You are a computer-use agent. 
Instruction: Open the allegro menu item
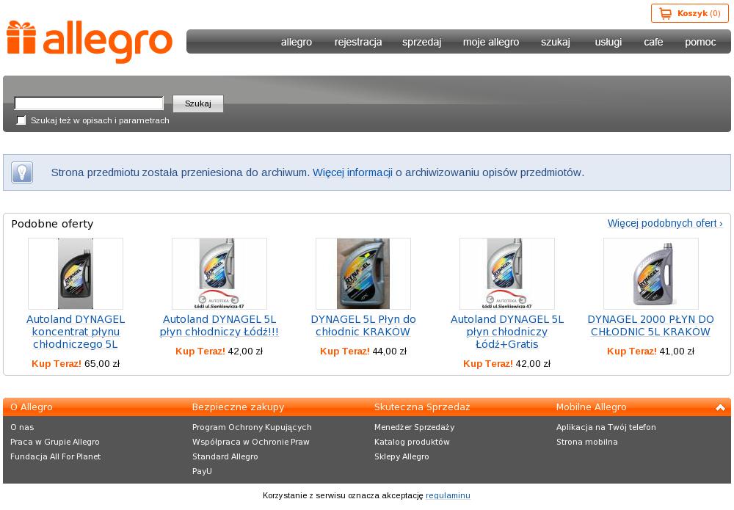297,42
